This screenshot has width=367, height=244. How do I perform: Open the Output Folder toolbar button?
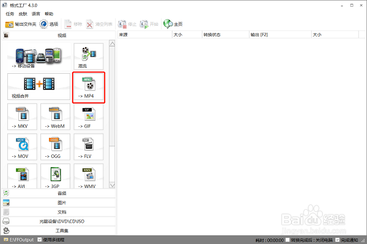pos(21,24)
